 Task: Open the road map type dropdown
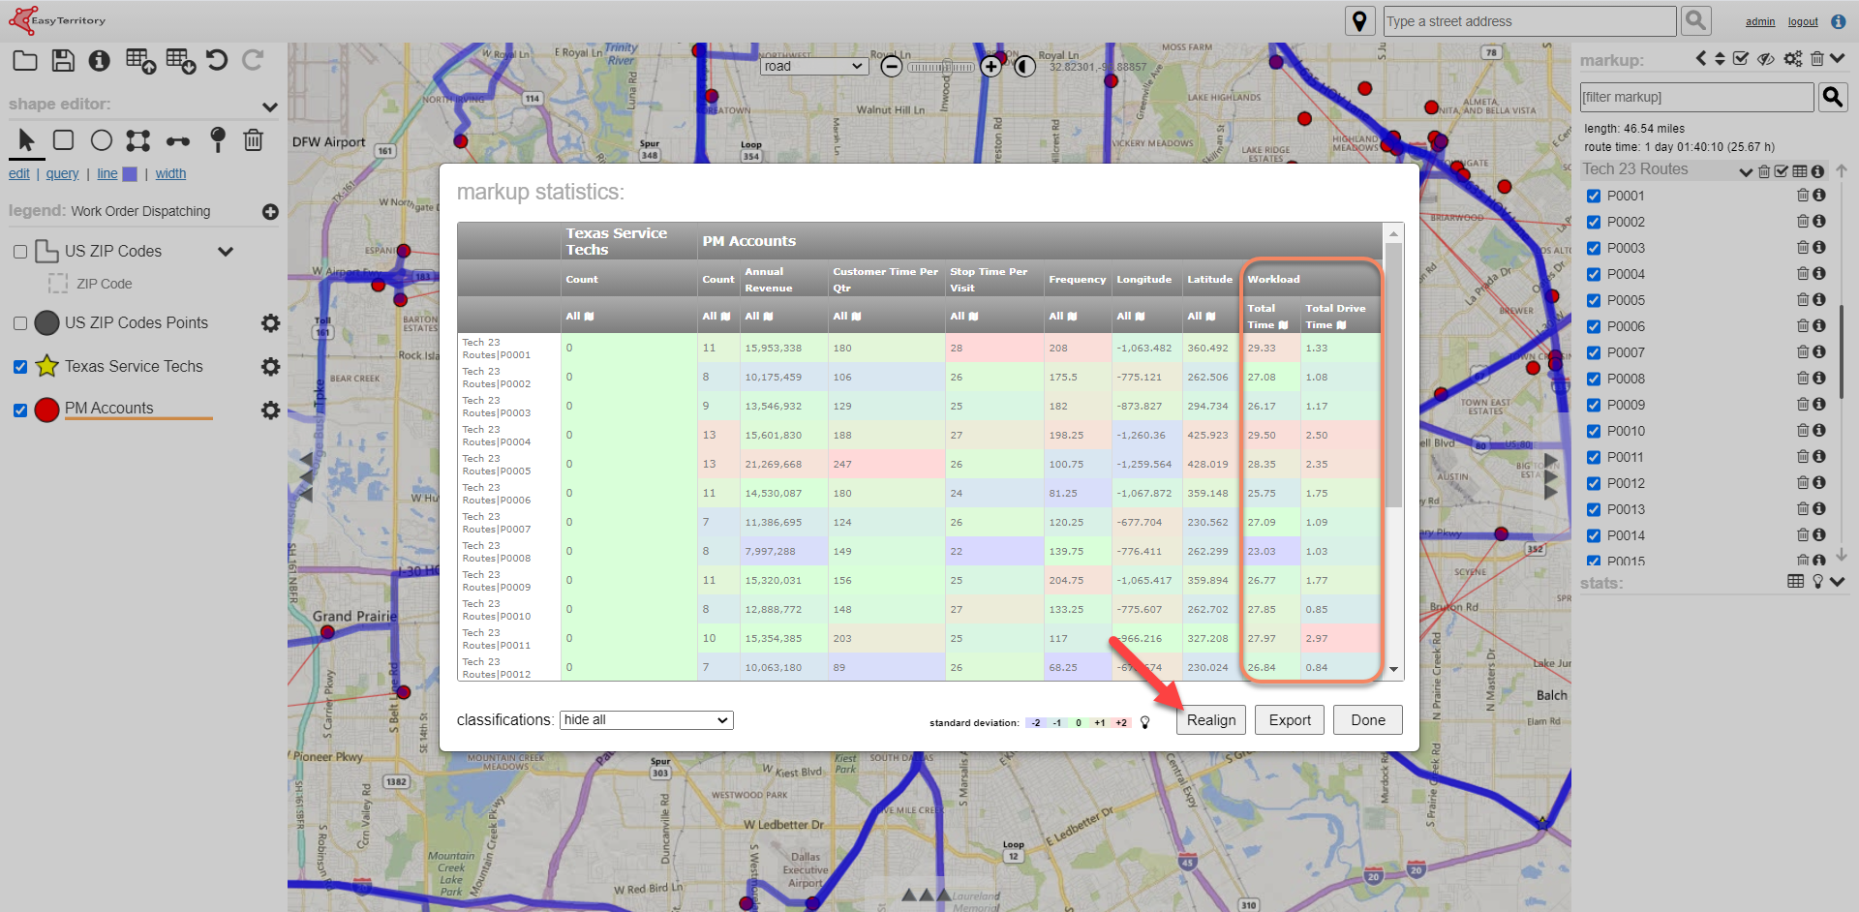click(x=813, y=66)
